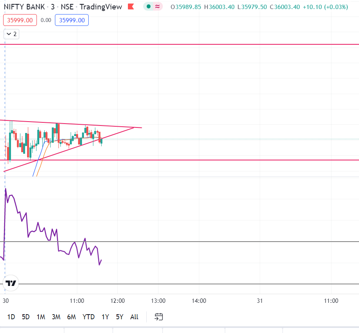
Task: Click the green market status dot
Action: [x=148, y=7]
